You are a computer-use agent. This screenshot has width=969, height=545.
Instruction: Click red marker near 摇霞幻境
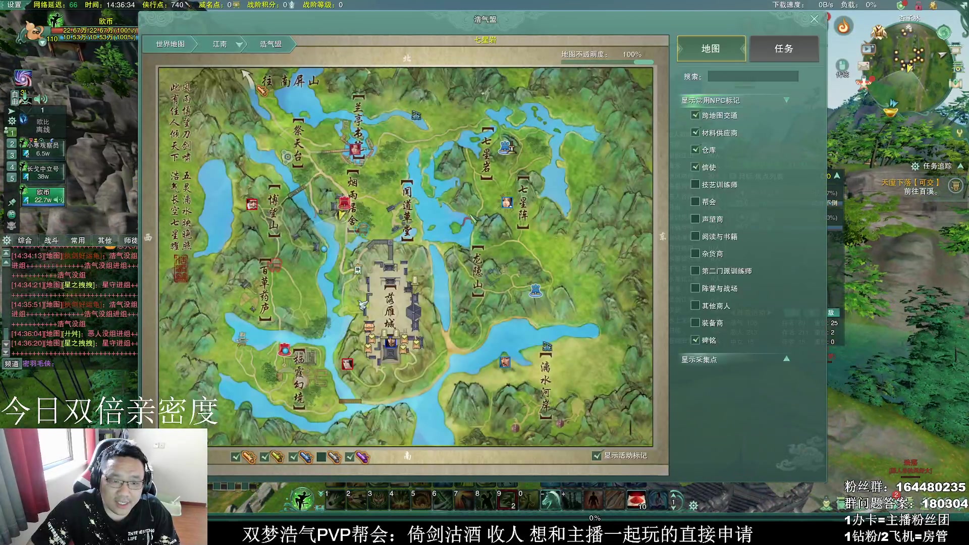coord(285,349)
